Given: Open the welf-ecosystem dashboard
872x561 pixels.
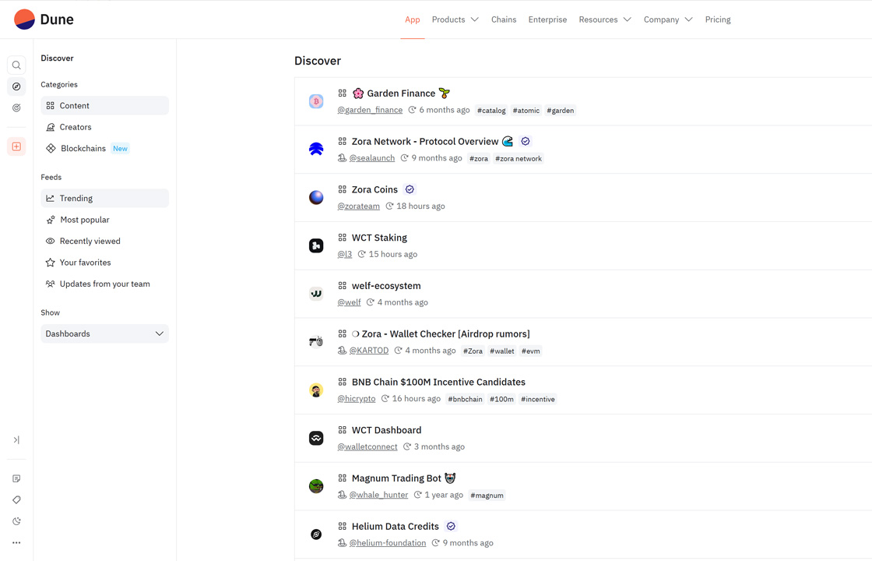Looking at the screenshot, I should [x=386, y=285].
